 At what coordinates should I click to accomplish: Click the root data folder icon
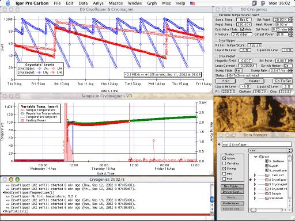click(261, 157)
